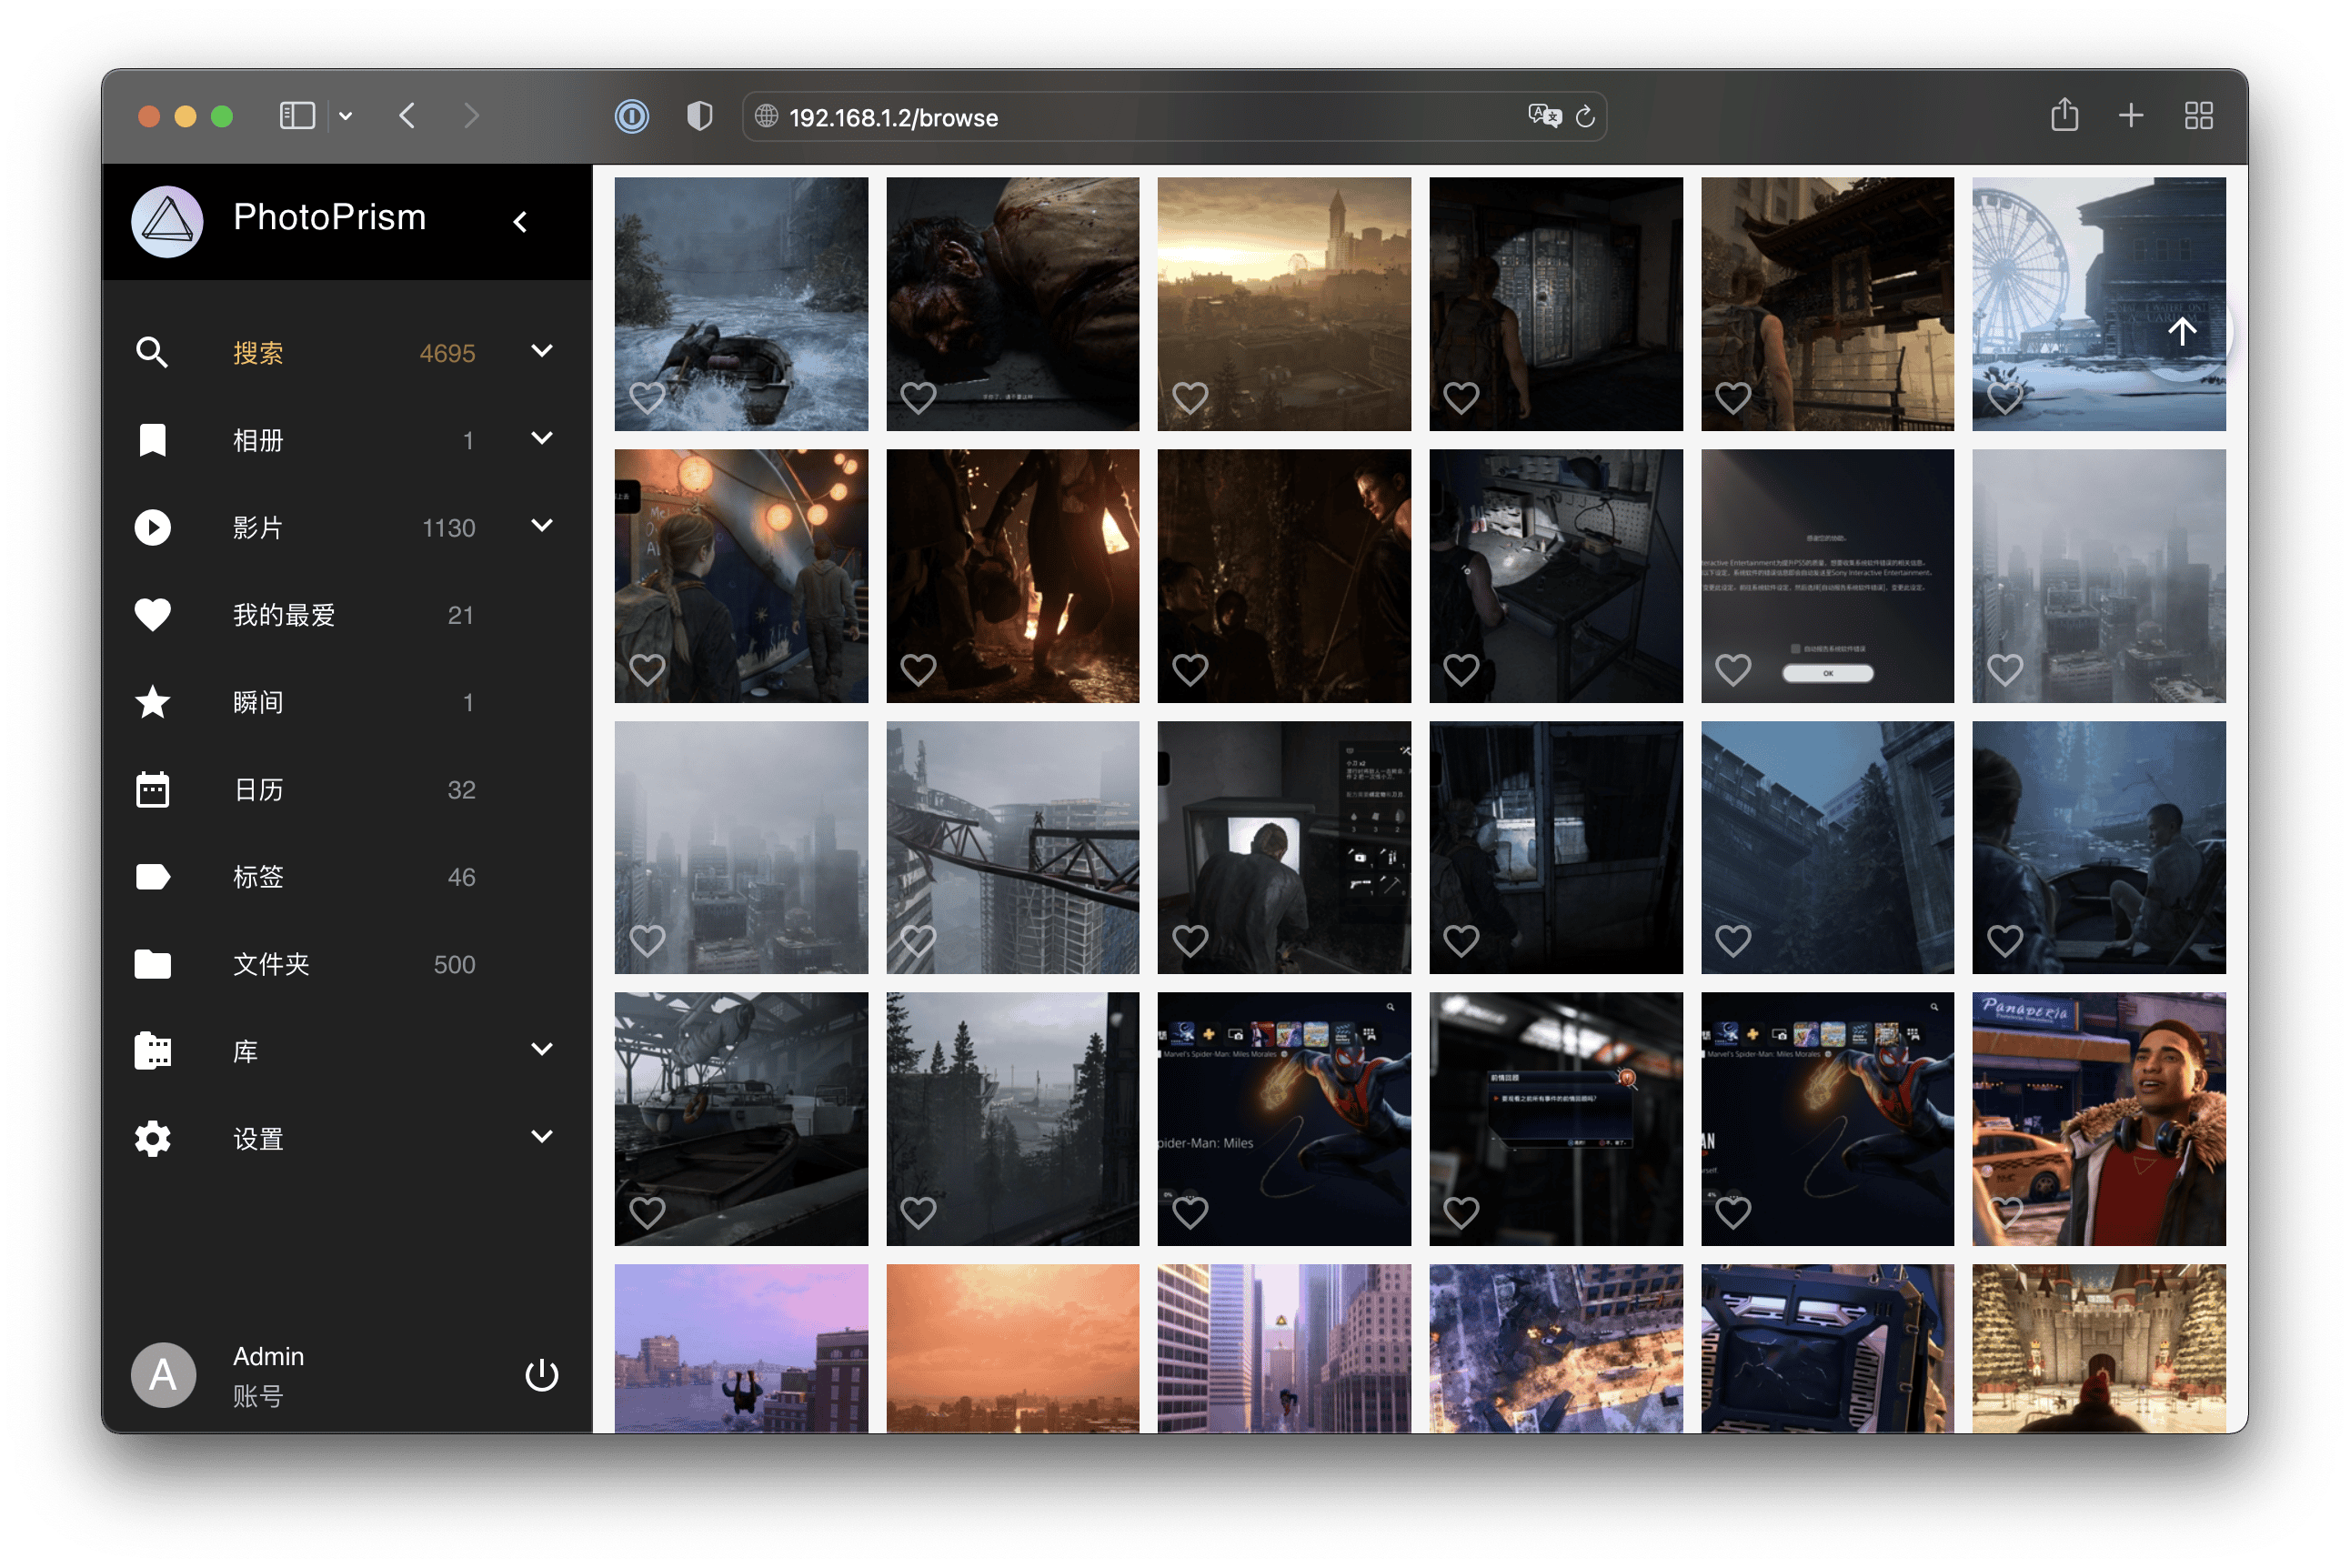Expand the settings section chevron
The width and height of the screenshot is (2350, 1568).
click(542, 1137)
